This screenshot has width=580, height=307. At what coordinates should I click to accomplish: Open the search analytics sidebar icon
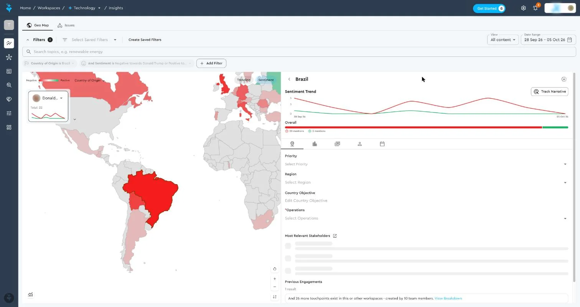(9, 85)
